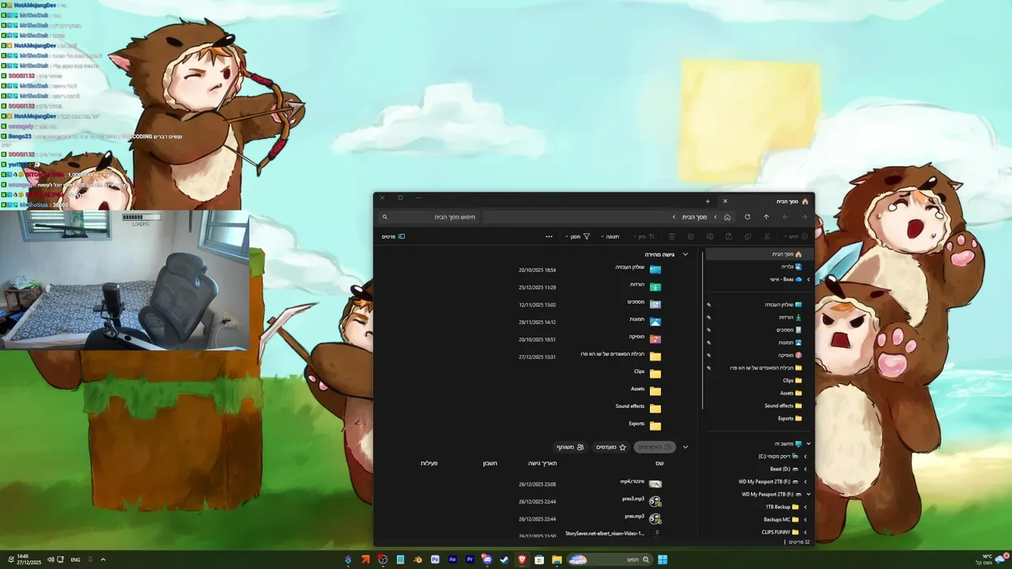Expand the 1TB Backup folder node
The width and height of the screenshot is (1012, 569).
pyautogui.click(x=805, y=507)
